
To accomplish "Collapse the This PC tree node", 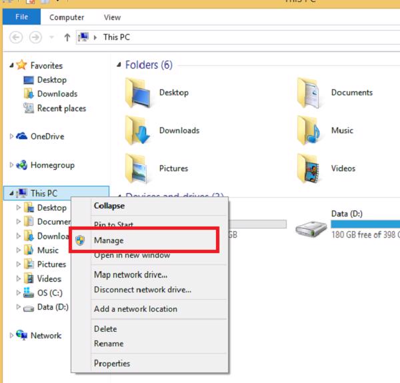I will [11, 193].
